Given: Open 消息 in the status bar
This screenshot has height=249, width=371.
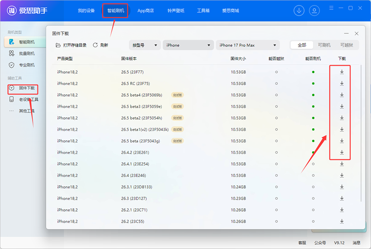Looking at the screenshot, I should [356, 243].
